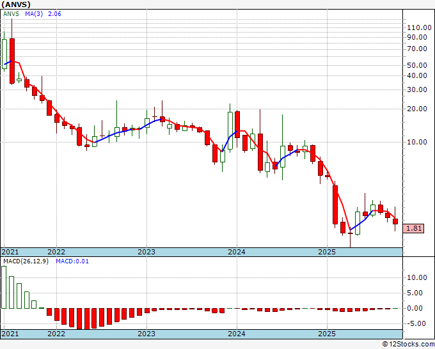Click the 2024 label on price chart timeline
435x349 pixels.
coord(237,252)
